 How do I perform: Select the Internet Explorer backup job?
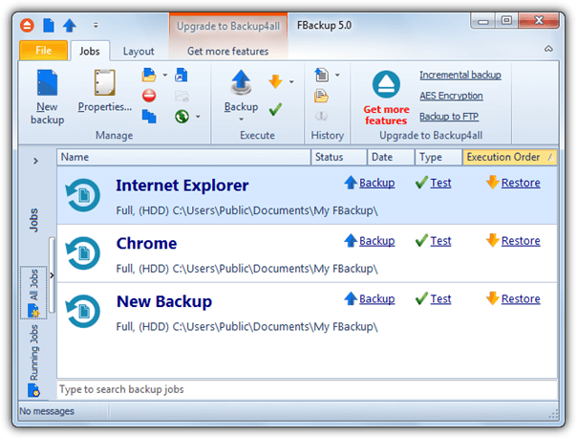click(x=307, y=195)
